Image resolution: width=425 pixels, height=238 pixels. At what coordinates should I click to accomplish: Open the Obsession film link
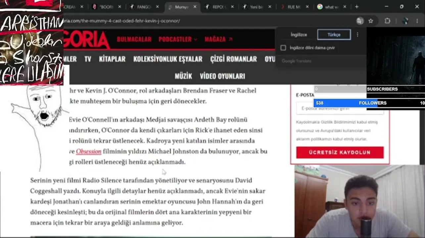(89, 151)
